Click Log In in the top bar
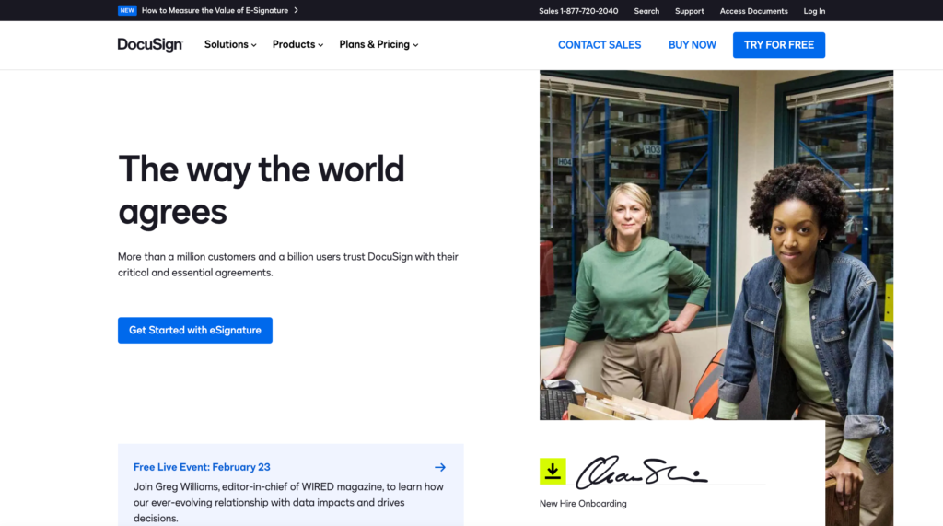The height and width of the screenshot is (526, 943). [x=814, y=11]
